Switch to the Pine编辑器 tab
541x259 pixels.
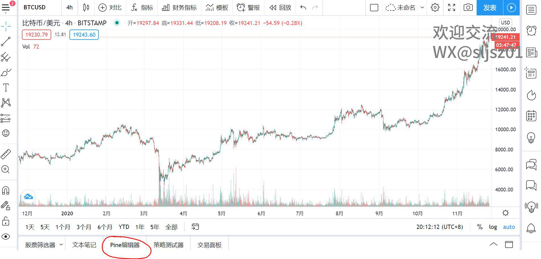[x=125, y=245]
